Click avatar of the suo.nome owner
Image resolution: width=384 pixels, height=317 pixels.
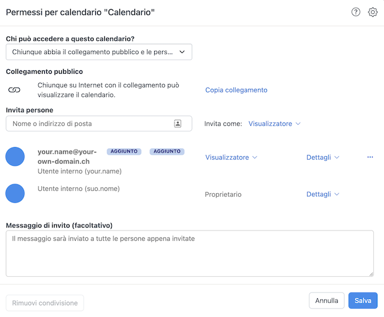(15, 193)
